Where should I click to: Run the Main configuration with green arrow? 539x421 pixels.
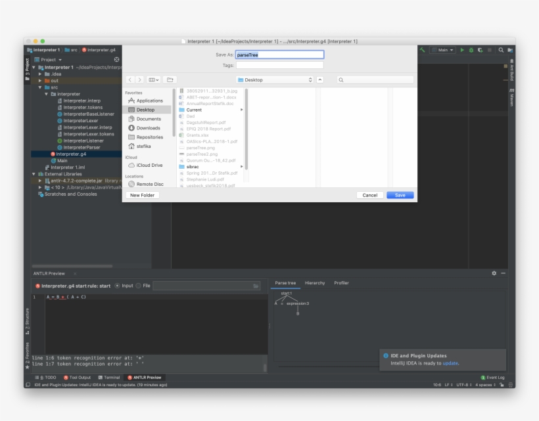tap(462, 49)
